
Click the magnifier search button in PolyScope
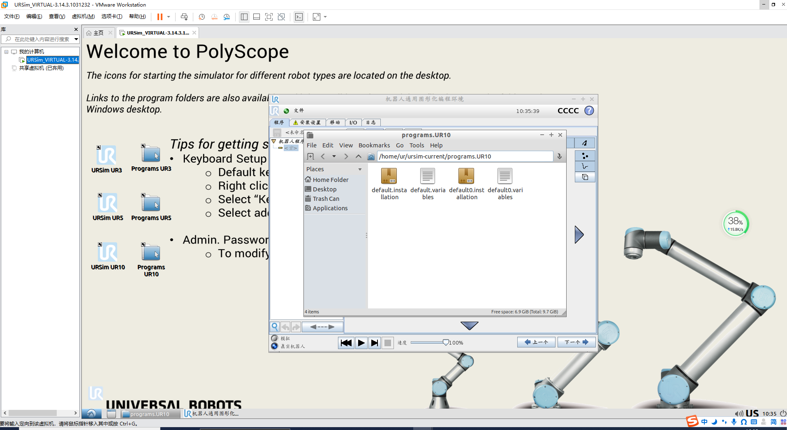click(275, 327)
